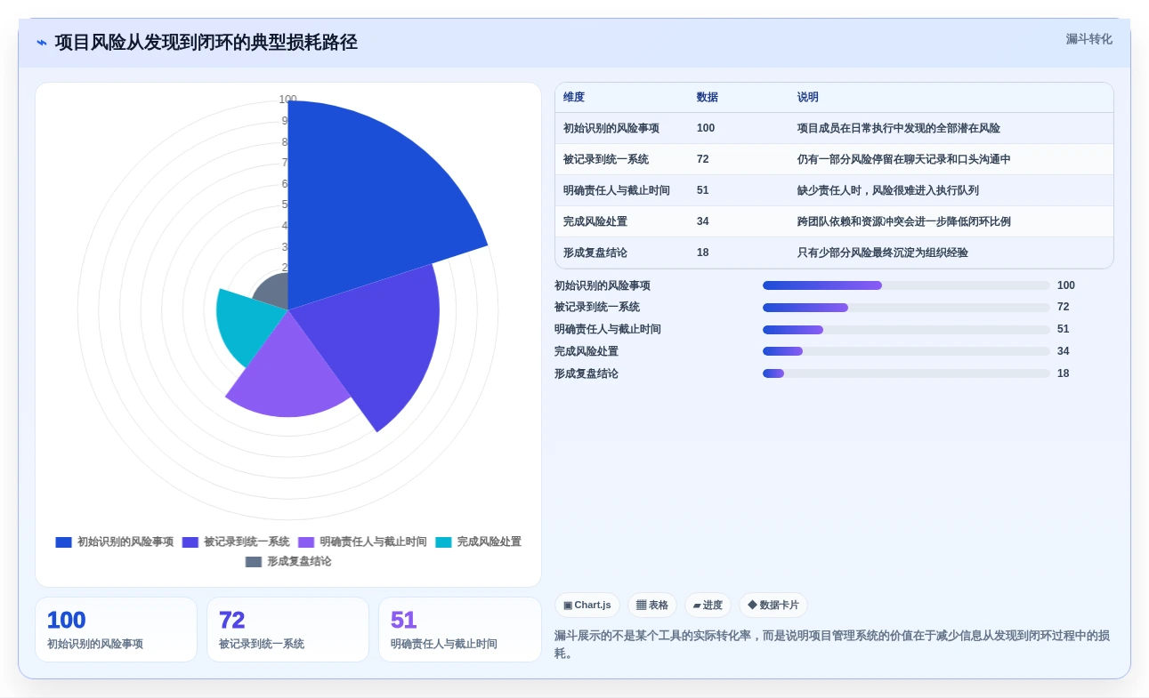Click the Chart.js tag chip
Viewport: 1149px width, 698px height.
coord(587,606)
